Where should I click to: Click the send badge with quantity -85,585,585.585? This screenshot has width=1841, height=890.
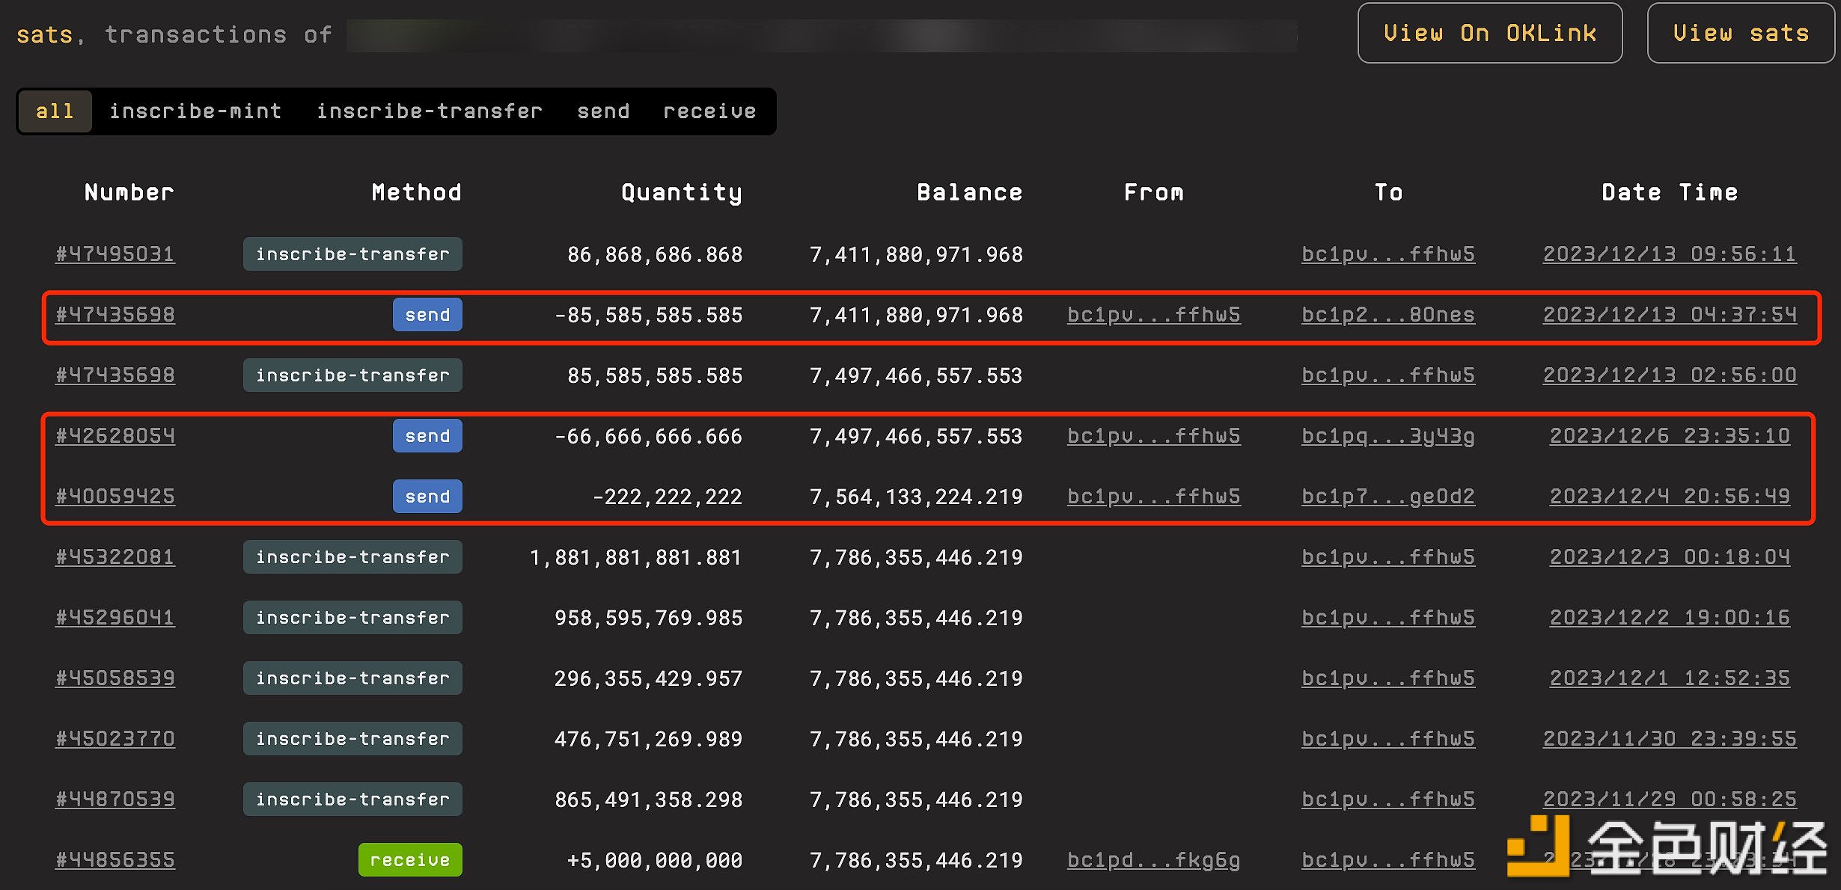tap(427, 315)
